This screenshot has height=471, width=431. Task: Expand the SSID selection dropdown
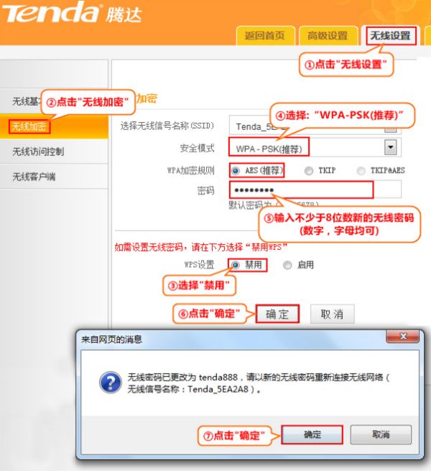[x=391, y=127]
